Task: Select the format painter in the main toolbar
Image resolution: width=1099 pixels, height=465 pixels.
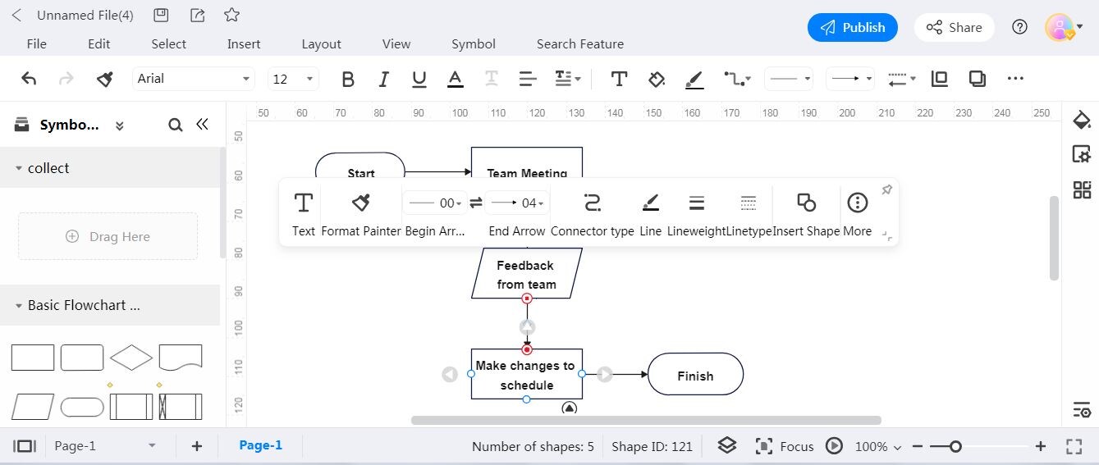Action: pyautogui.click(x=105, y=79)
